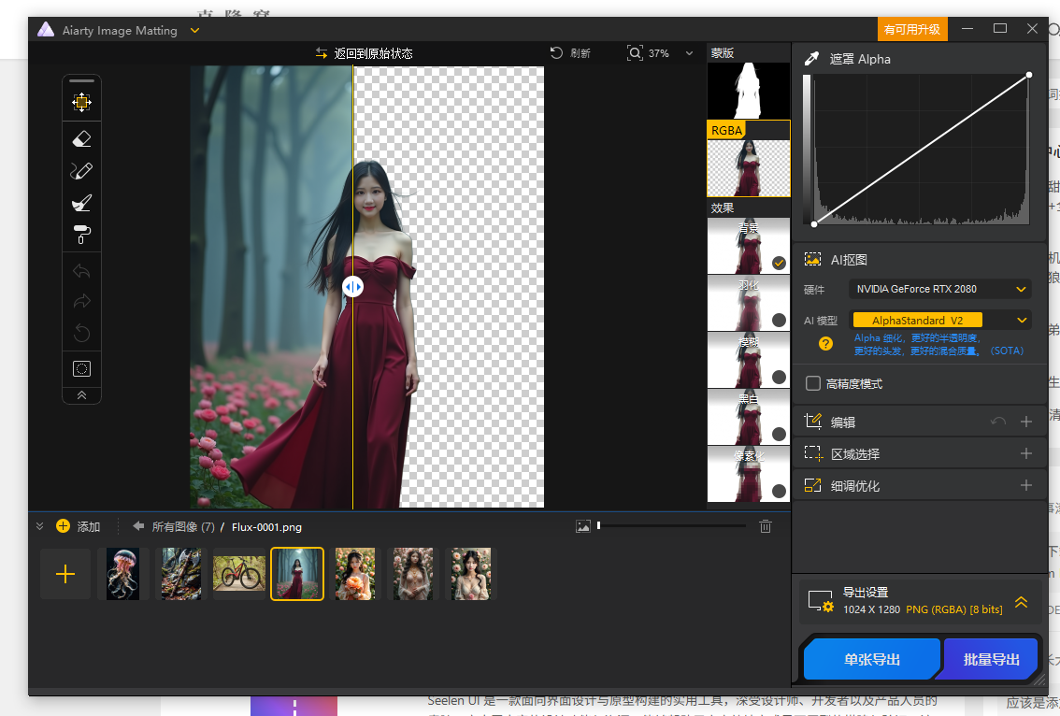Expand the 区域选择 section
The height and width of the screenshot is (716, 1060).
coord(1025,453)
